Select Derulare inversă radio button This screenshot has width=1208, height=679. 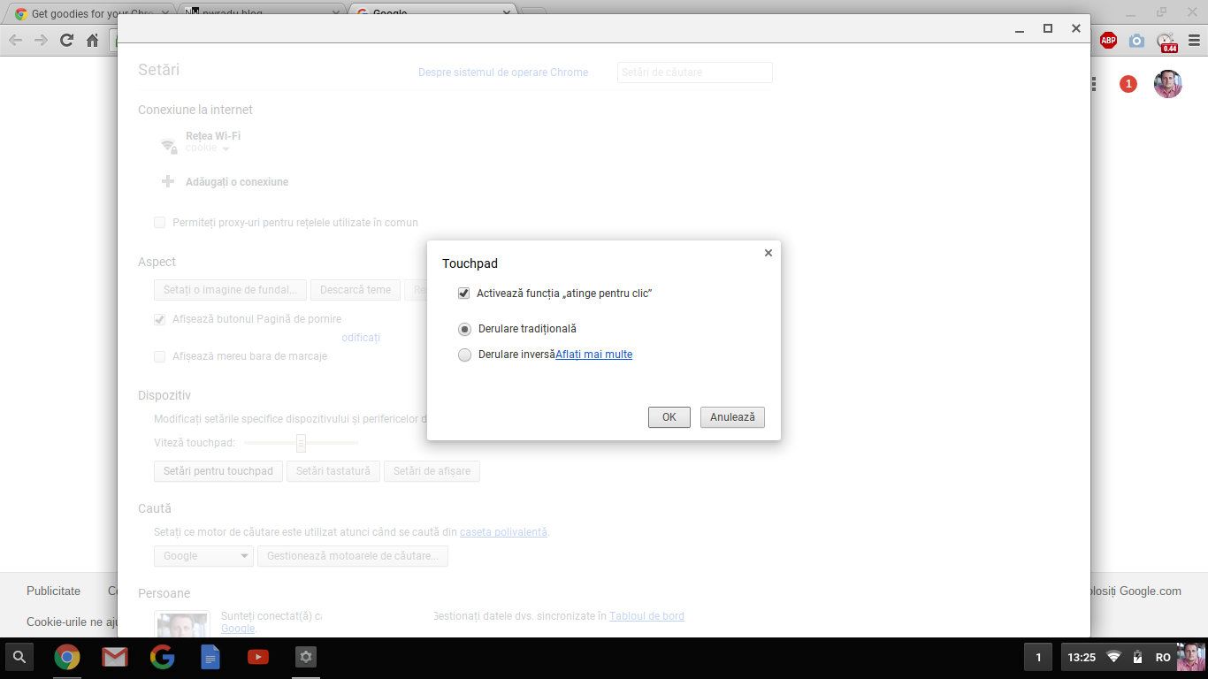coord(464,355)
